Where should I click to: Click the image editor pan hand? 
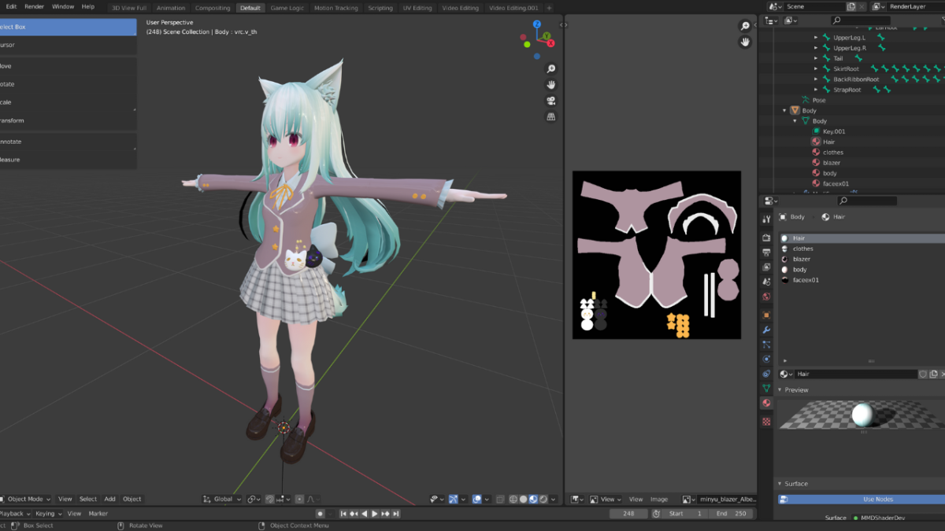(x=745, y=42)
